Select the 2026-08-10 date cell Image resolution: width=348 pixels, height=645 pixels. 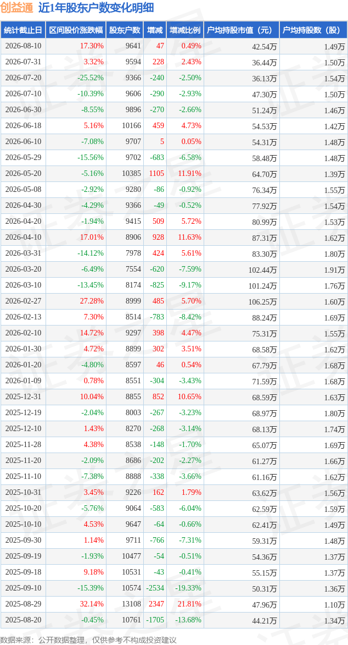click(23, 46)
